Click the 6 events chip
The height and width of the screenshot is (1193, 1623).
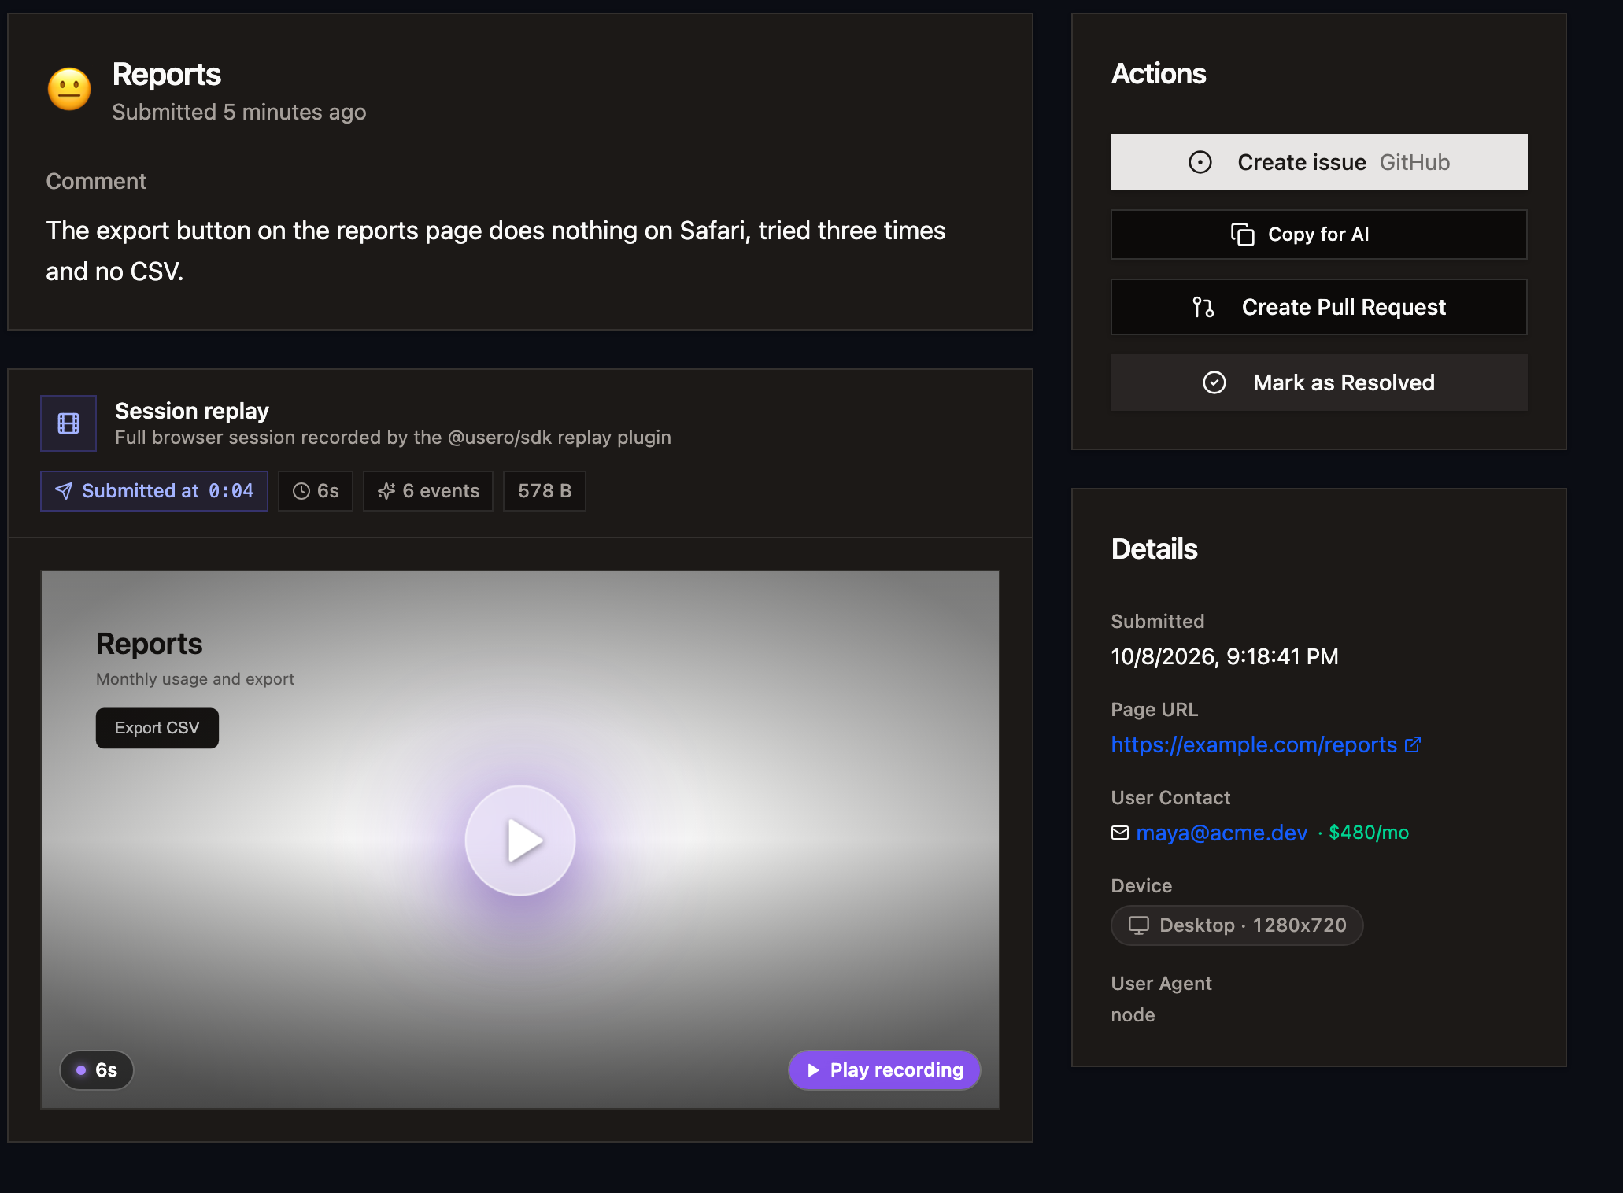coord(428,491)
